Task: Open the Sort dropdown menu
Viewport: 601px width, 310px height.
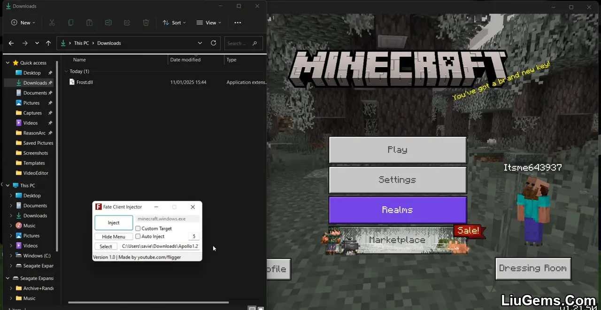Action: (x=174, y=23)
